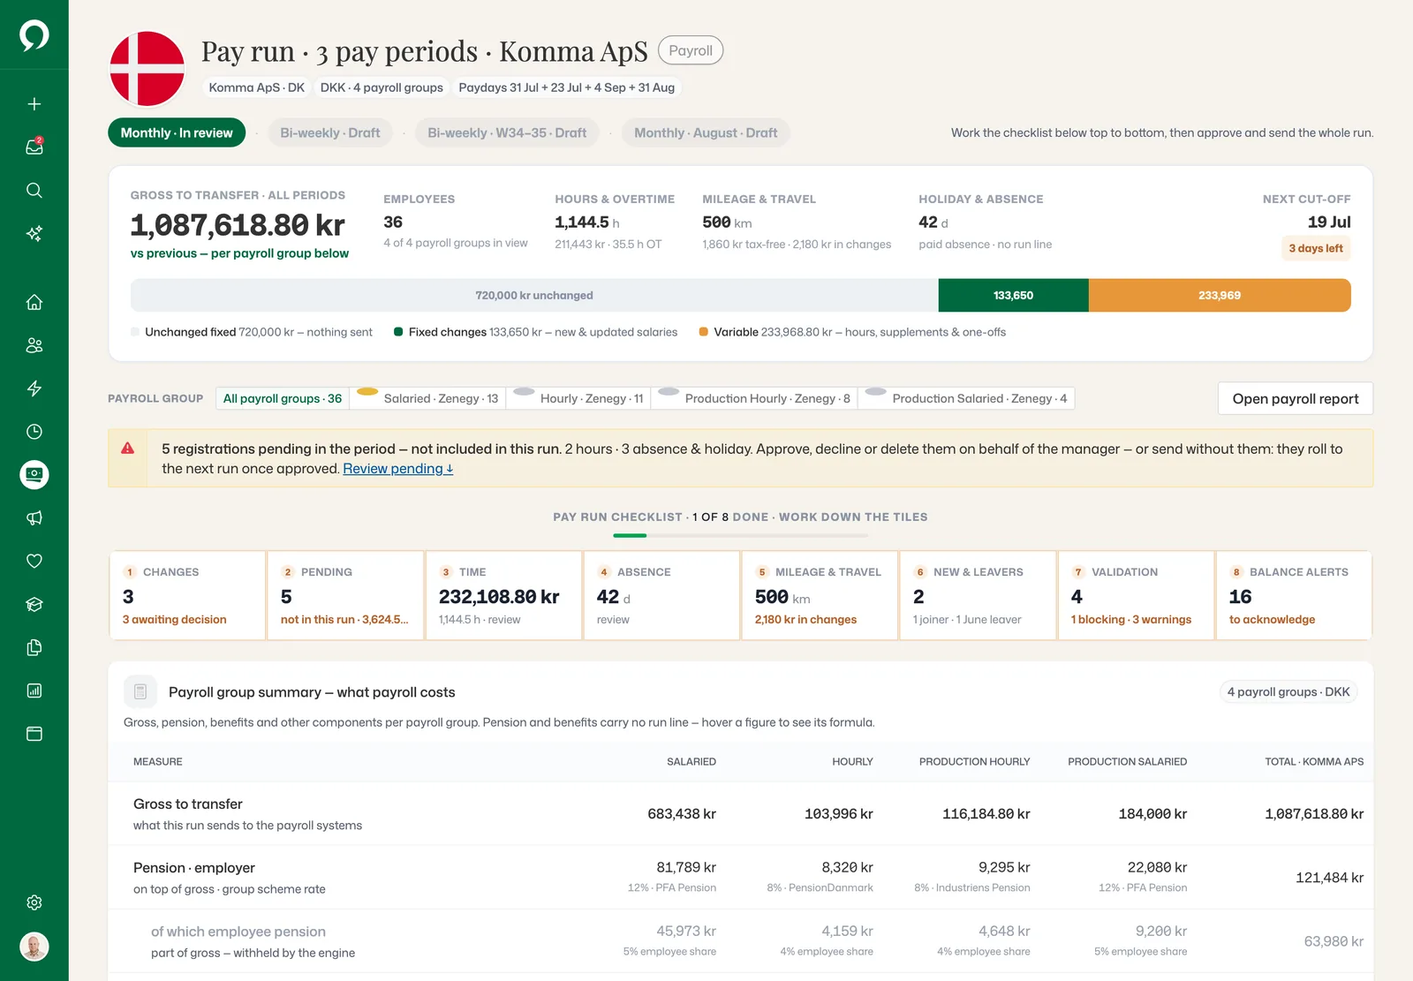
Task: Open the inbox notifications icon
Action: coord(34,147)
